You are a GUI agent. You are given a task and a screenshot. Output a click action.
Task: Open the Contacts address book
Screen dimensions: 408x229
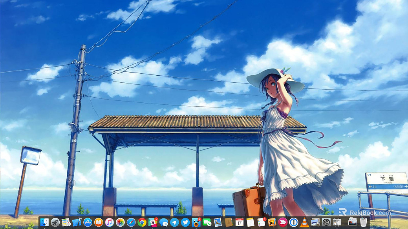click(229, 222)
